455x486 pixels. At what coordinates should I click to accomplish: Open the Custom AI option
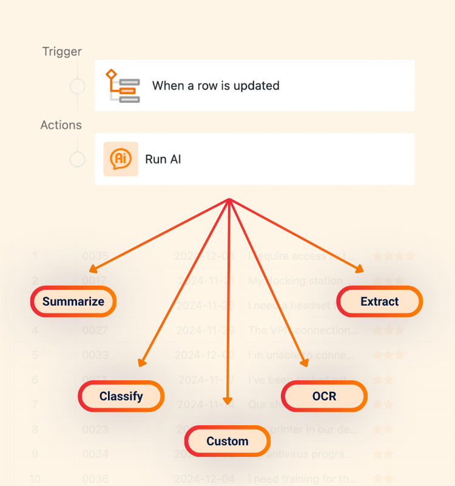[227, 442]
